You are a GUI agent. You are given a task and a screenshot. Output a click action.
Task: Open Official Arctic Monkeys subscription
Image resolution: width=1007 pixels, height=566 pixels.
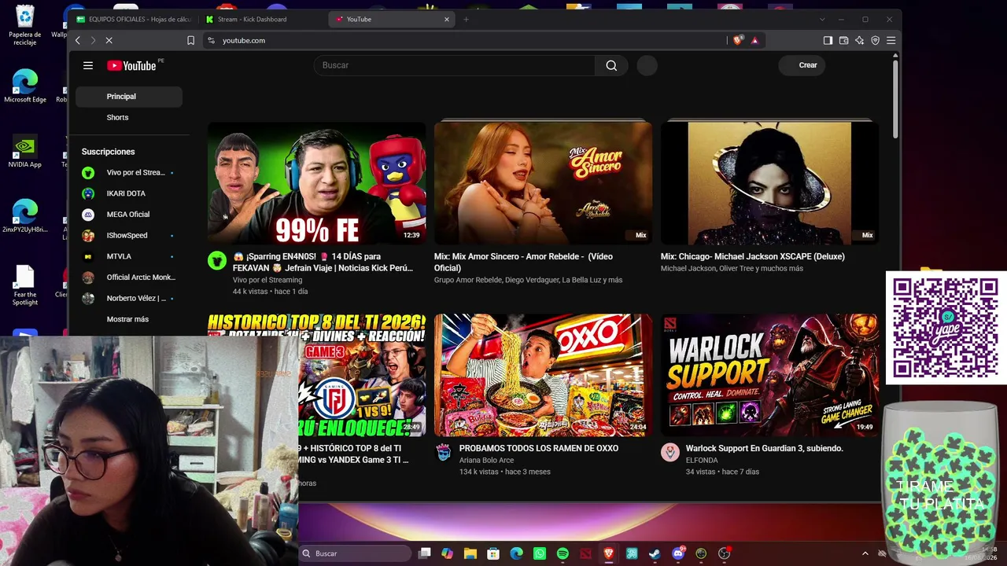point(129,277)
